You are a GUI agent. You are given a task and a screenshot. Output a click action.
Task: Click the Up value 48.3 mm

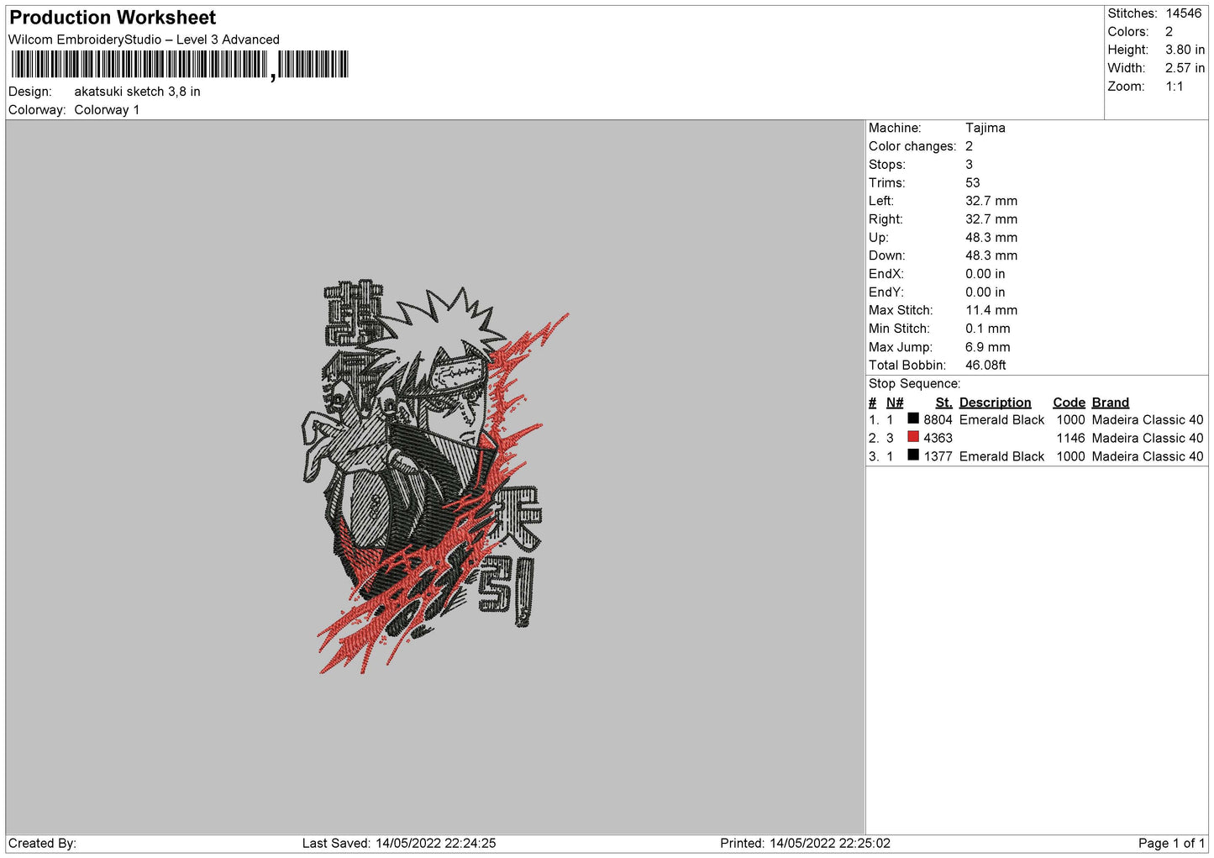[x=991, y=238]
